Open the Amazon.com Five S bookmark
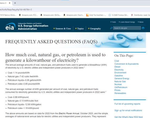This screenshot has height=118, width=150. click(74, 15)
